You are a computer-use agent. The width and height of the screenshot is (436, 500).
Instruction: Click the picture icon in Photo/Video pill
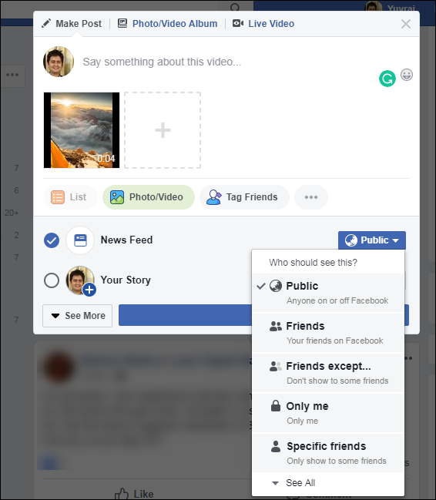coord(117,197)
